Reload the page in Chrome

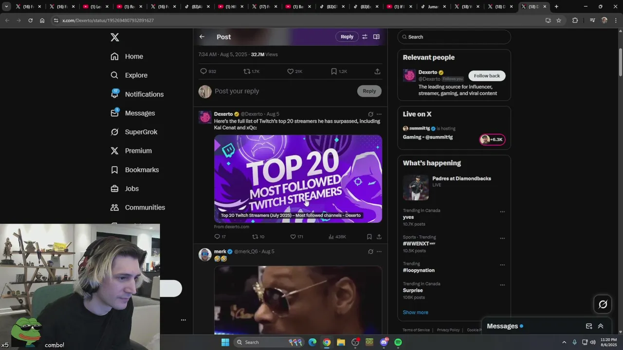click(x=30, y=20)
